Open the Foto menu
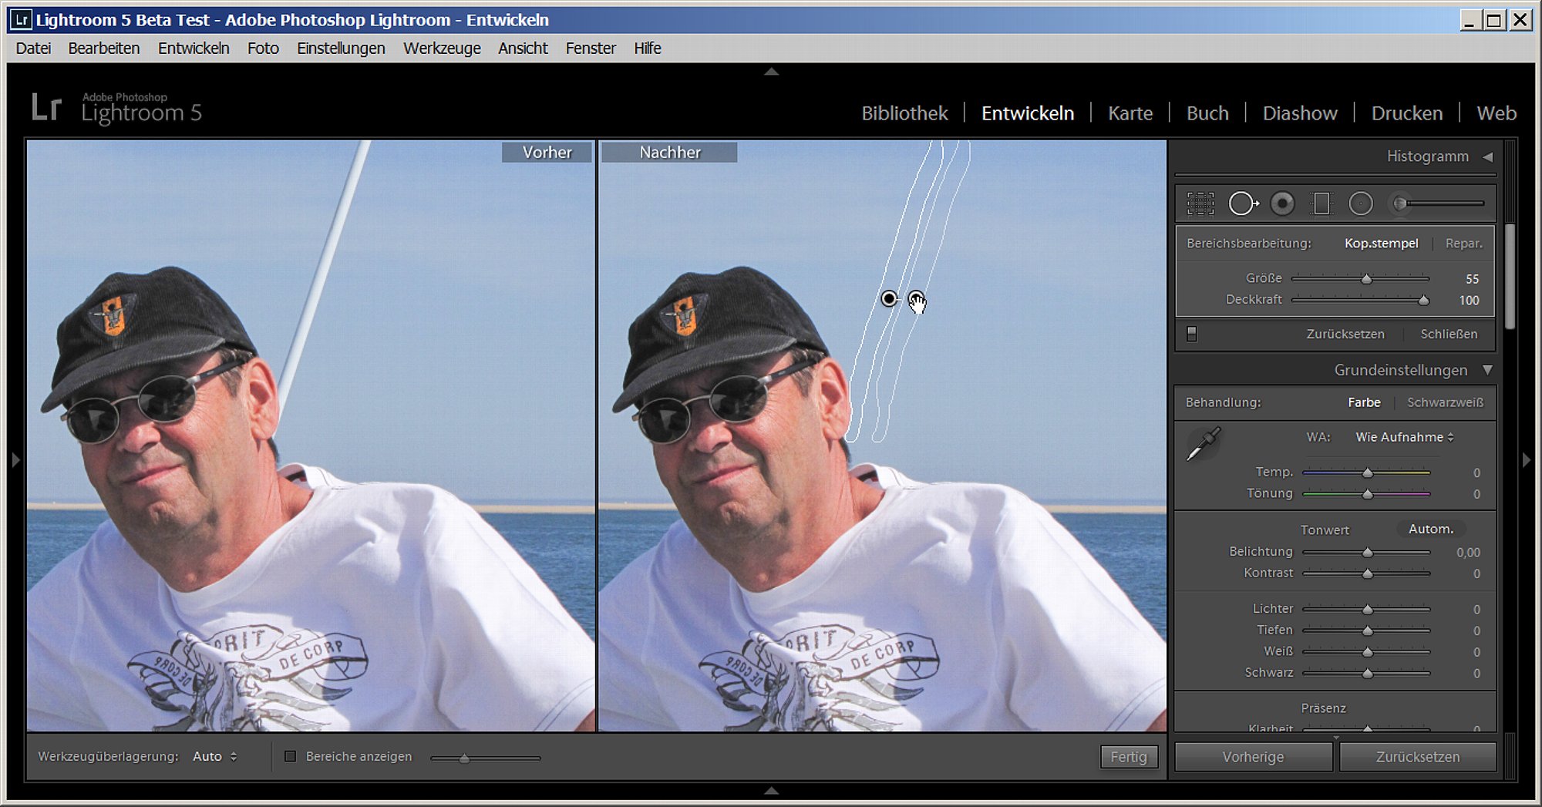The height and width of the screenshot is (807, 1542). tap(263, 49)
